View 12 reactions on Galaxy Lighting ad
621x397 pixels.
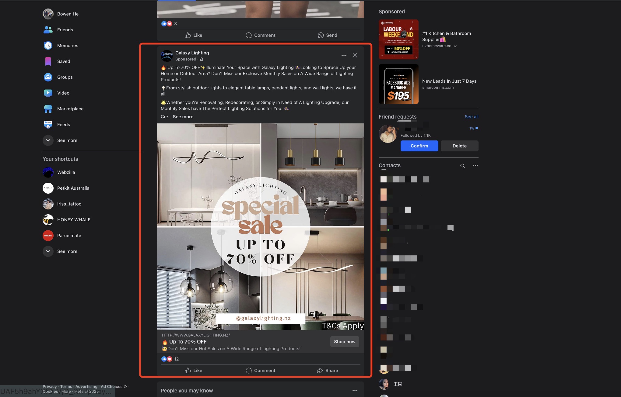coord(176,359)
